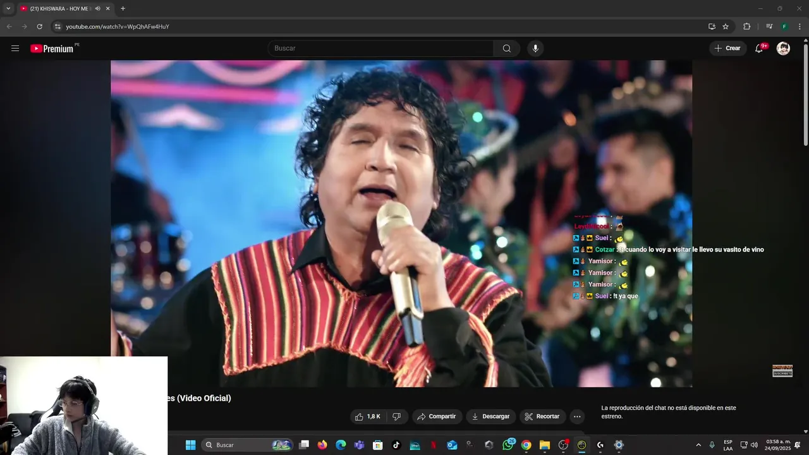This screenshot has height=455, width=809.
Task: Focus the YouTube Buscar search field
Action: 381,48
